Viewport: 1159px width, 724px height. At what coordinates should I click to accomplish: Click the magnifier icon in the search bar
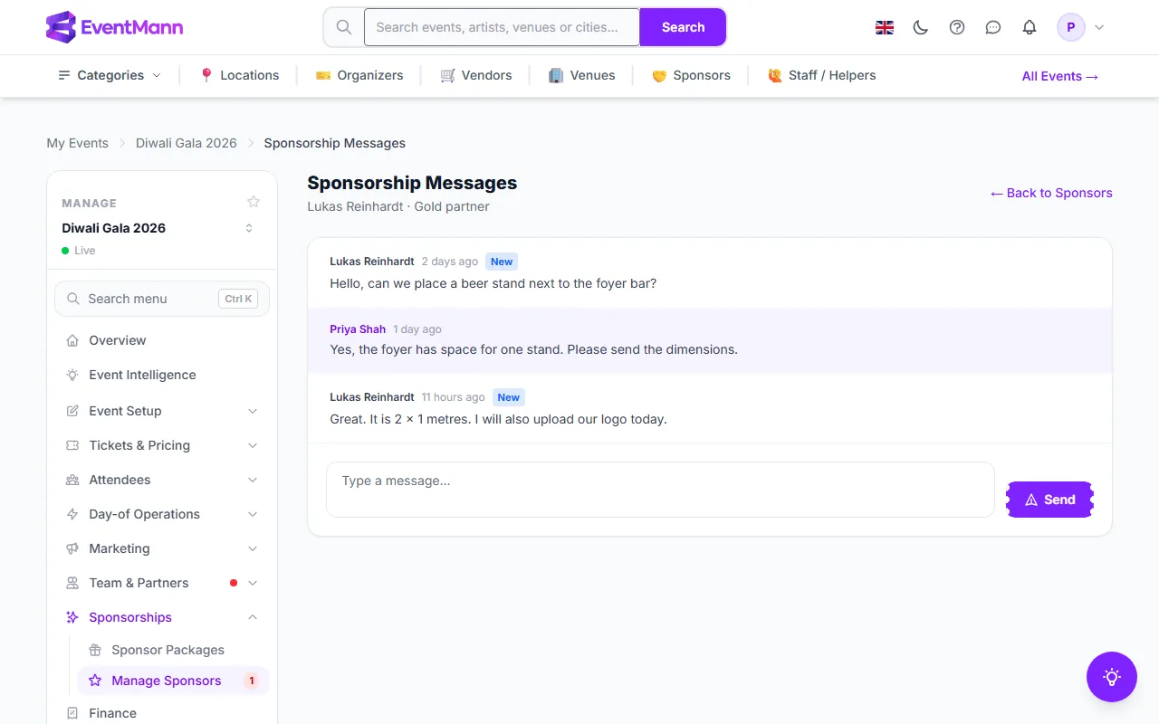[x=344, y=27]
